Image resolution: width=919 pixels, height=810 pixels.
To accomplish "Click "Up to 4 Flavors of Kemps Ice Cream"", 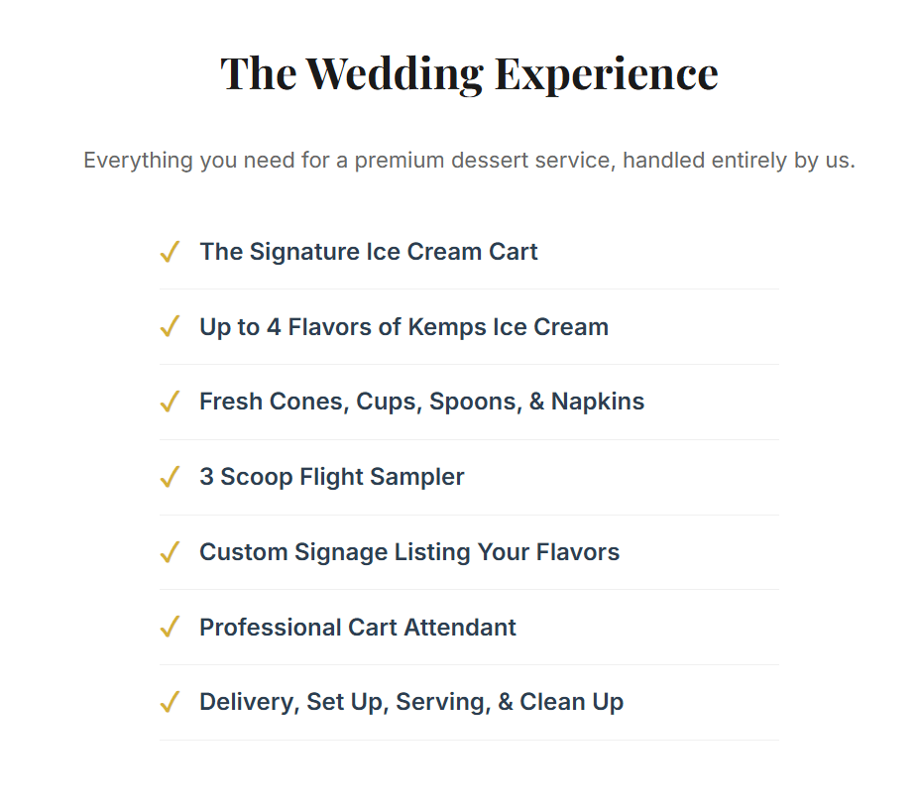I will [x=403, y=327].
